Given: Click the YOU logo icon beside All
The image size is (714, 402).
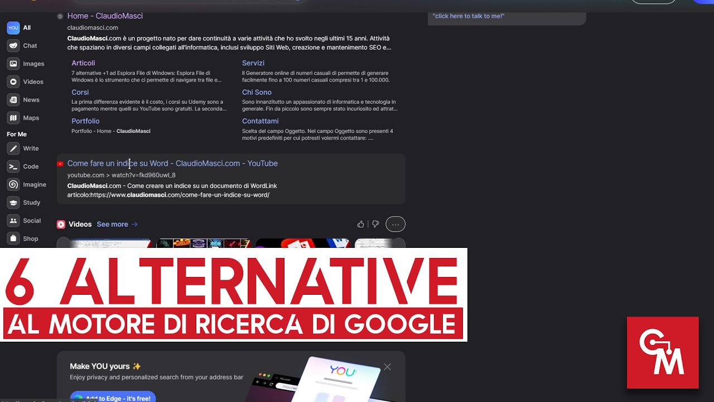Looking at the screenshot, I should click(x=13, y=27).
